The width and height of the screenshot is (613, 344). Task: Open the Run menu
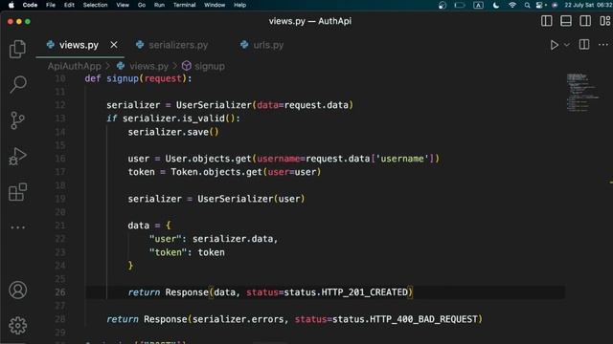click(x=159, y=5)
